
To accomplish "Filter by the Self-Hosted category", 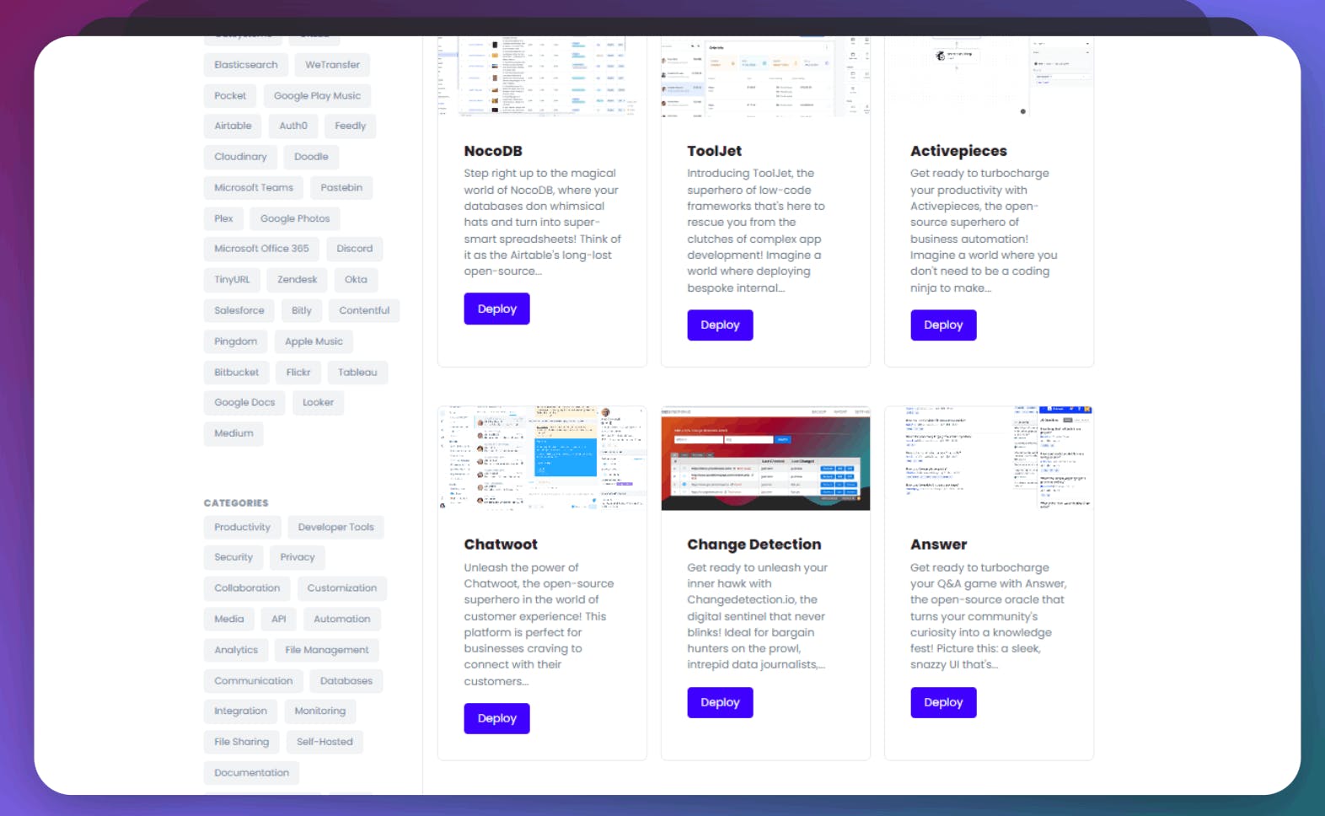I will (x=325, y=743).
